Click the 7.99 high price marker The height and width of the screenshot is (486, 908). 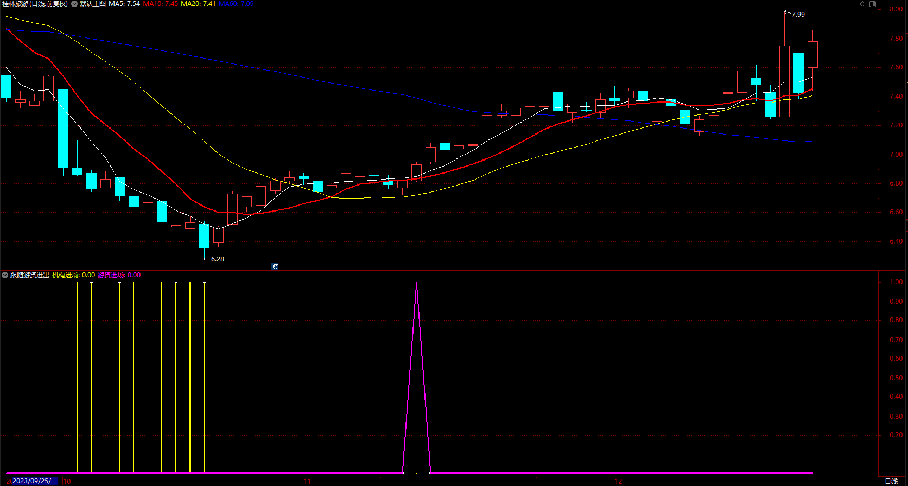pyautogui.click(x=798, y=15)
